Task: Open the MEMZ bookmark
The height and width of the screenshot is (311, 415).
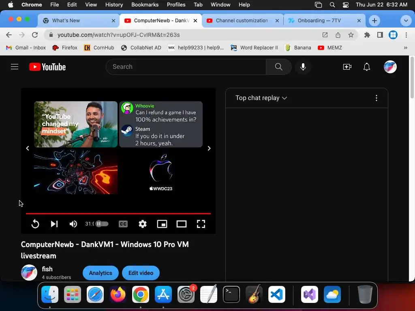Action: coord(330,48)
